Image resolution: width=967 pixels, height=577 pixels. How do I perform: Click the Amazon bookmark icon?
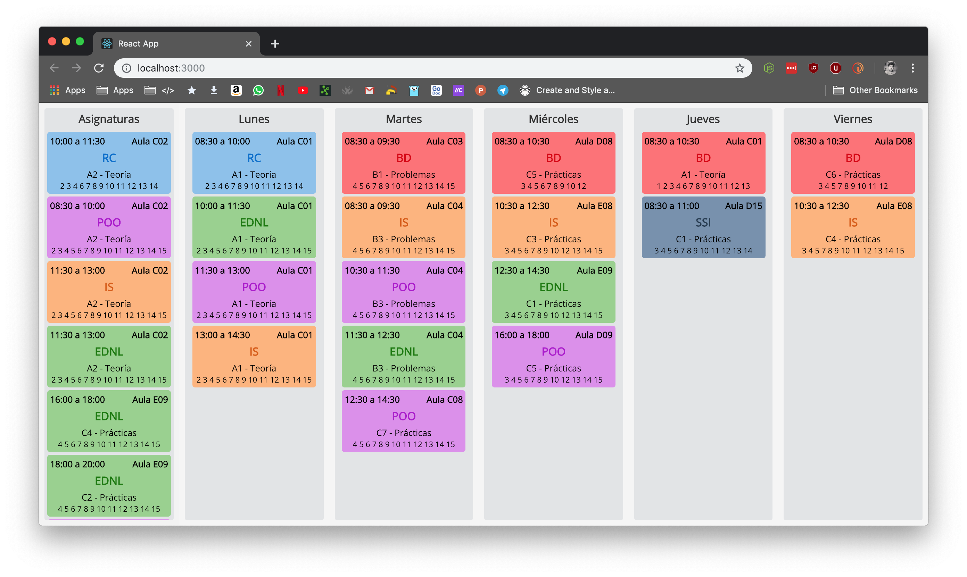[236, 90]
